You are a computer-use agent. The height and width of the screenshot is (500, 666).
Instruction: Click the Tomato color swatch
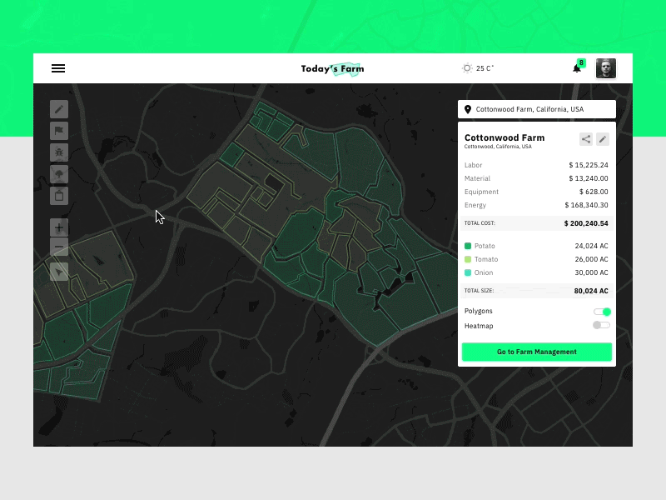pyautogui.click(x=468, y=259)
